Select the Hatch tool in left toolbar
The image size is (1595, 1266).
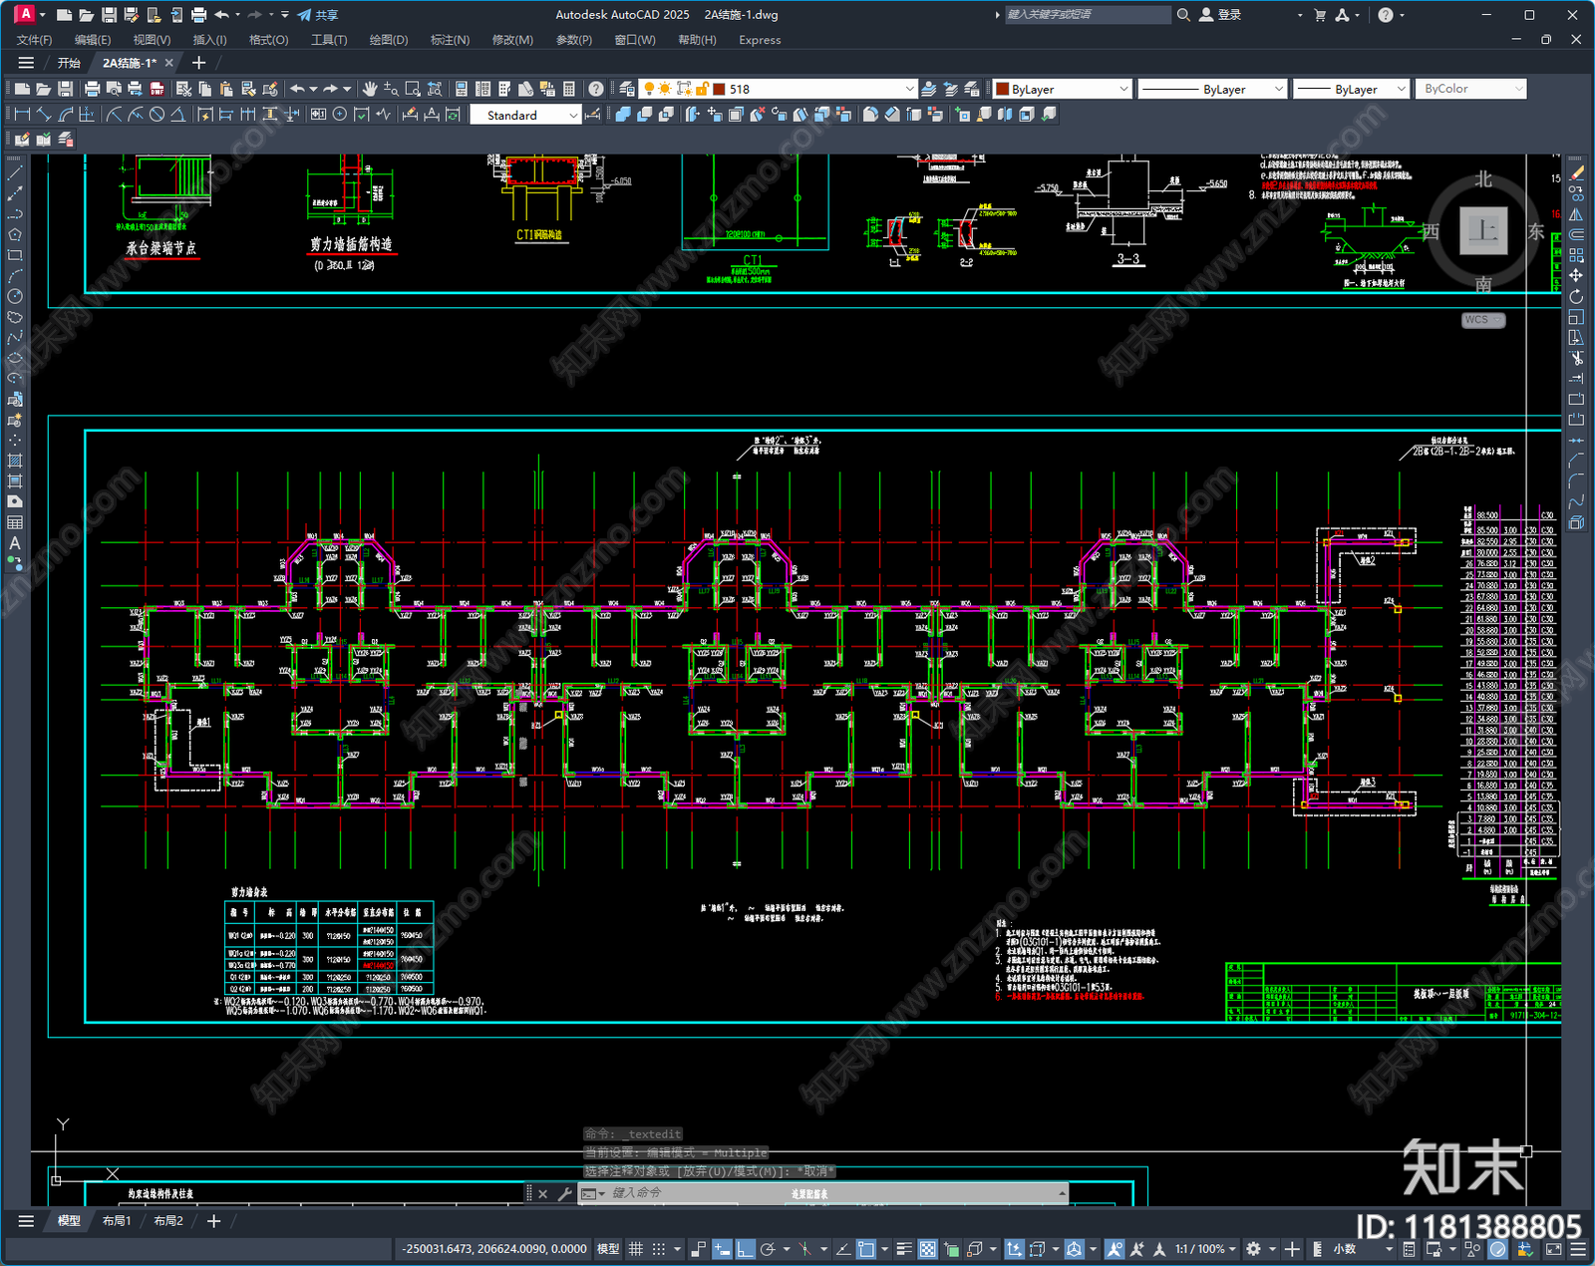pyautogui.click(x=15, y=462)
